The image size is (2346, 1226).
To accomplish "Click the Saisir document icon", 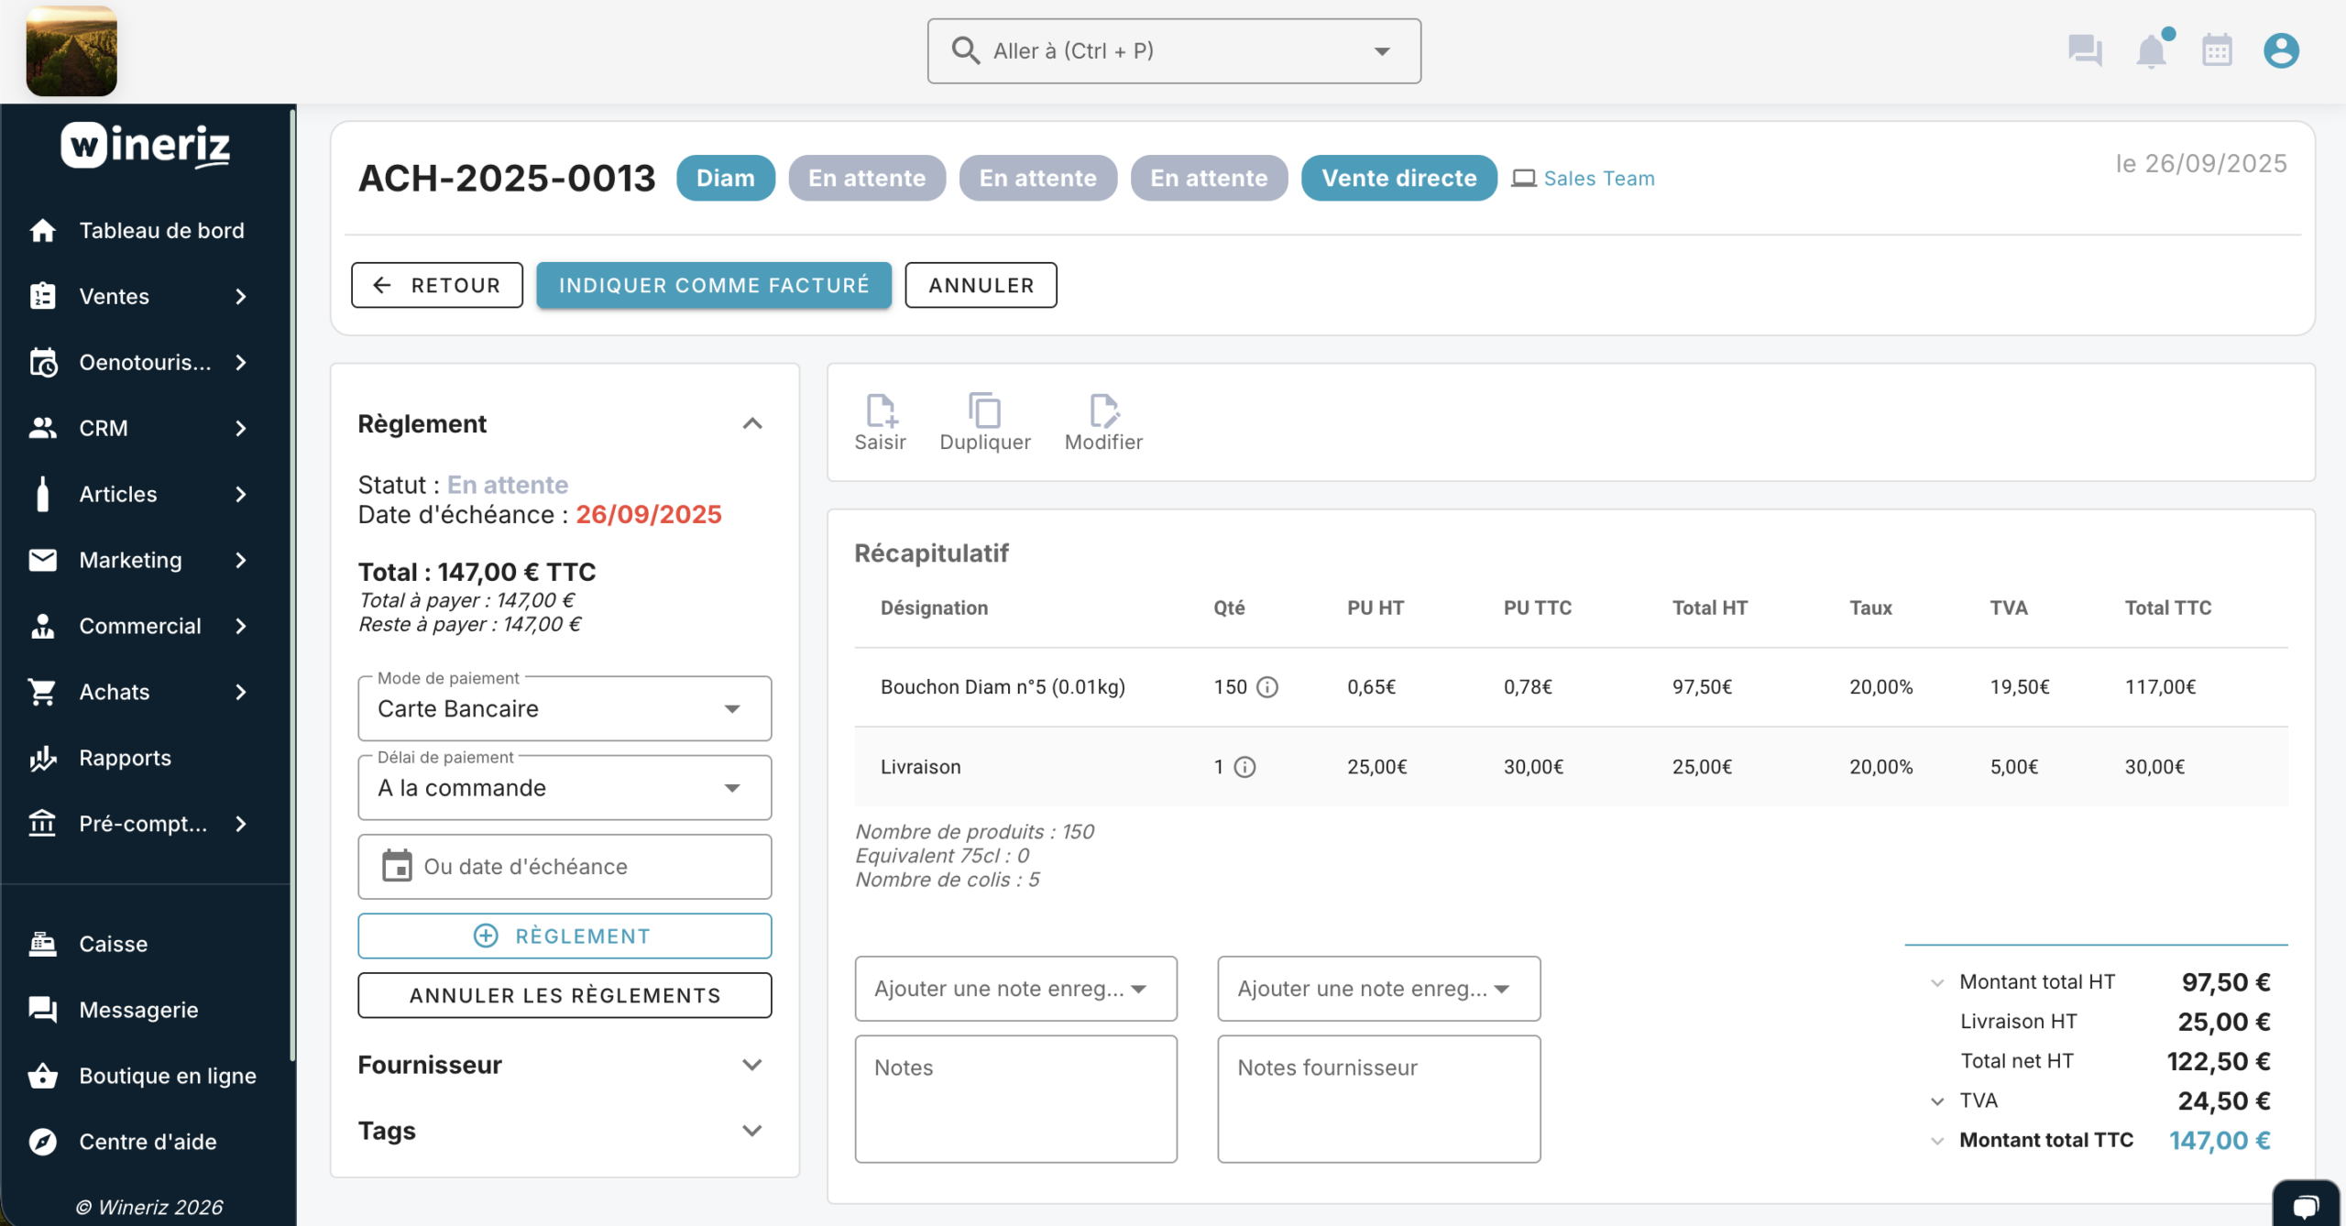I will pyautogui.click(x=880, y=411).
